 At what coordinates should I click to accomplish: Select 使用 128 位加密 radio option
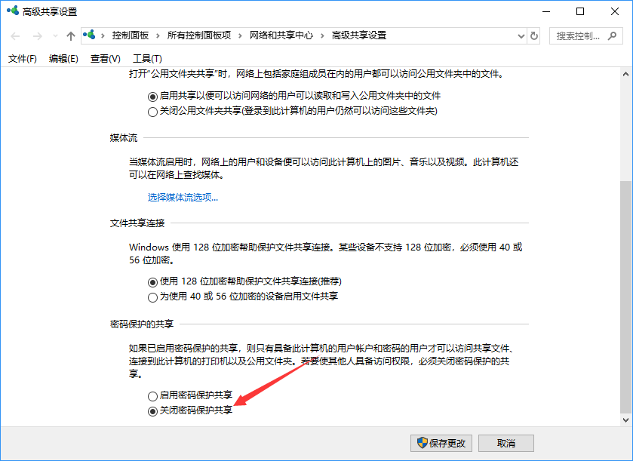tap(152, 282)
